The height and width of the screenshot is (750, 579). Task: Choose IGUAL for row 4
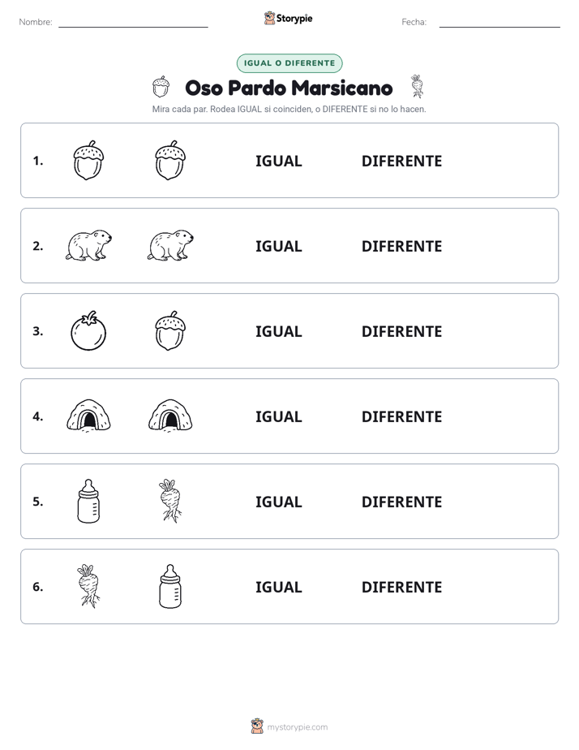[x=278, y=416]
